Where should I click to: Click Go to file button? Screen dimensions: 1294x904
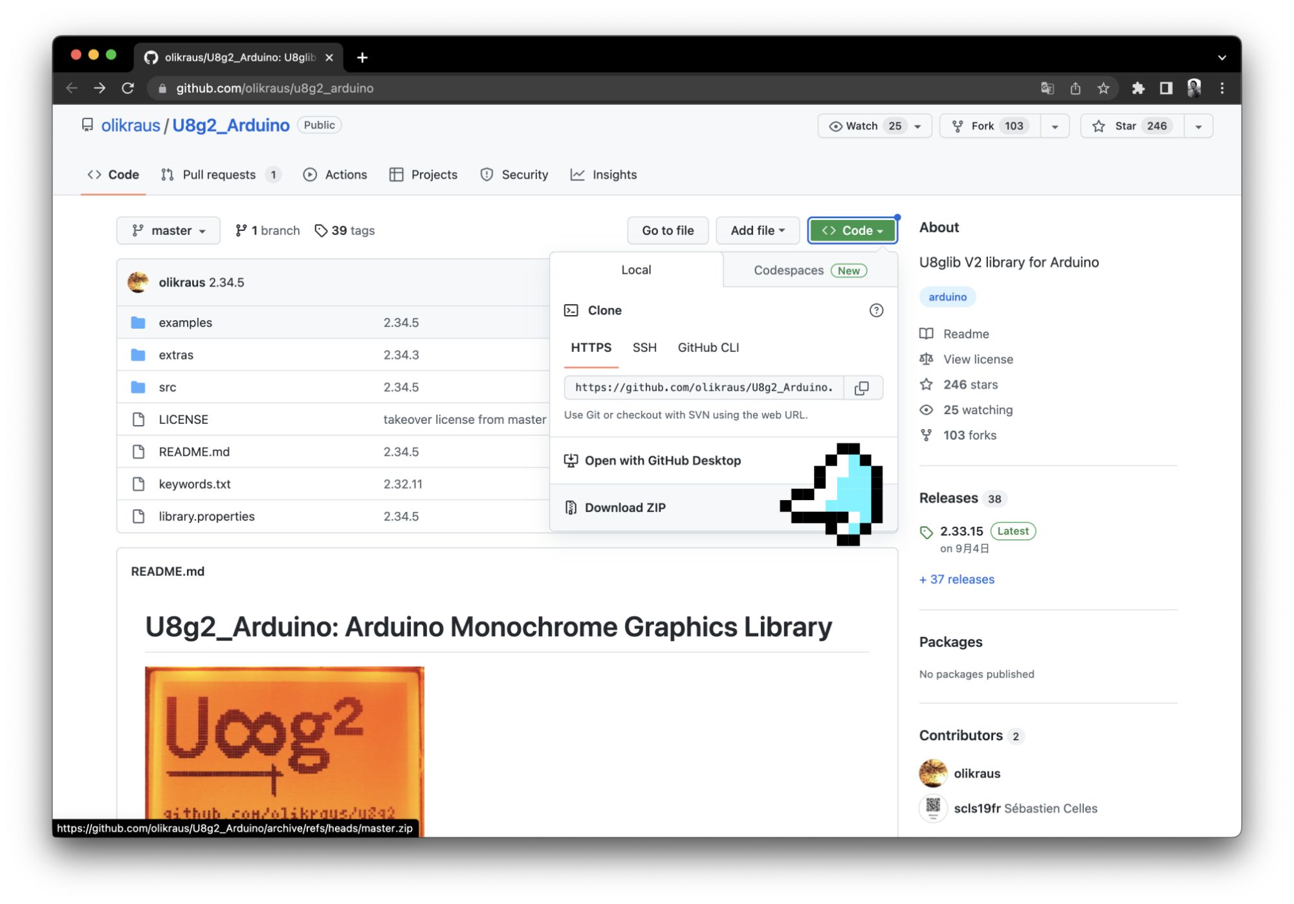pyautogui.click(x=668, y=230)
